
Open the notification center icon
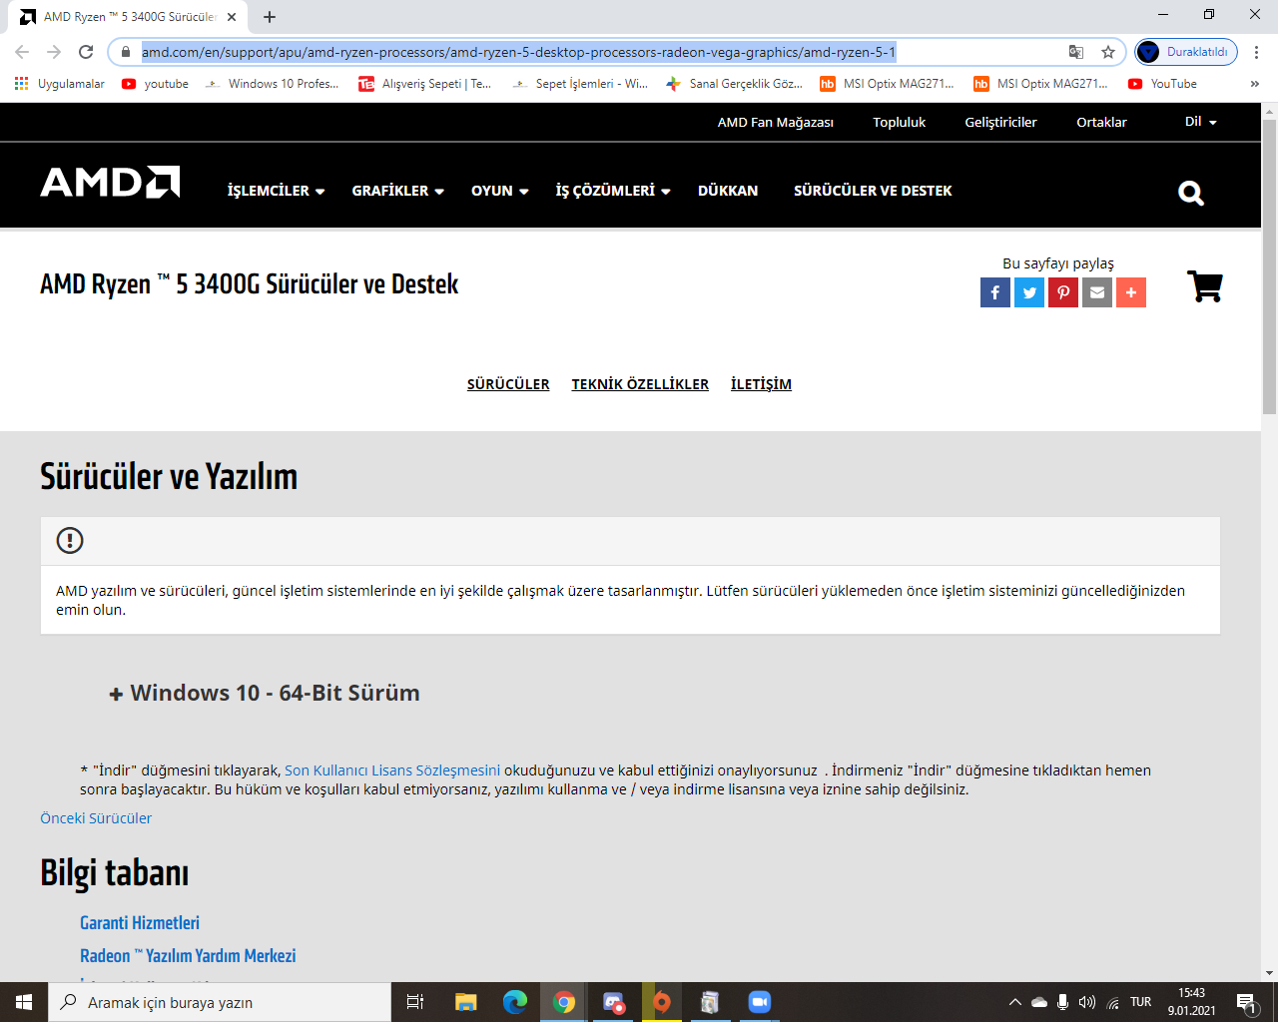(x=1247, y=1002)
